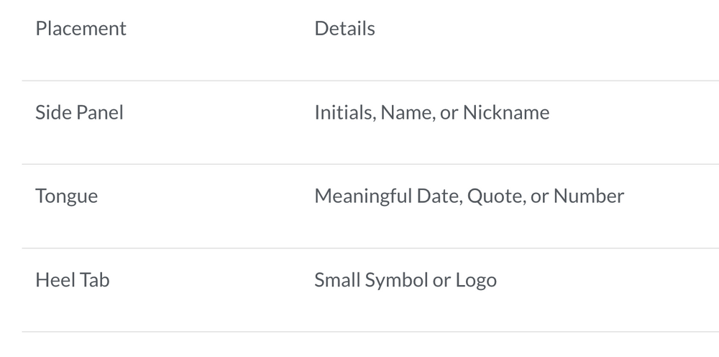Click the 'Meaningful Date, Quote, or Number' cell

pos(469,196)
